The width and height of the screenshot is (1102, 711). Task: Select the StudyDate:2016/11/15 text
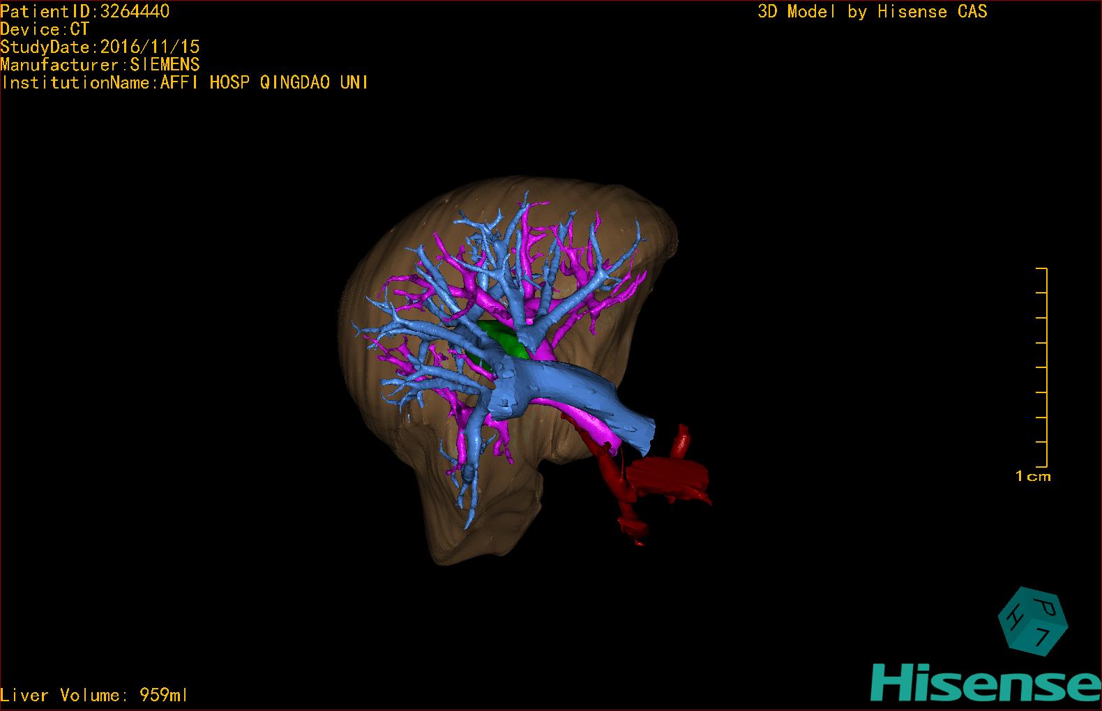pyautogui.click(x=100, y=47)
